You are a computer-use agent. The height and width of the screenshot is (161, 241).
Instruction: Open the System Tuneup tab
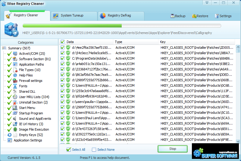74,16
